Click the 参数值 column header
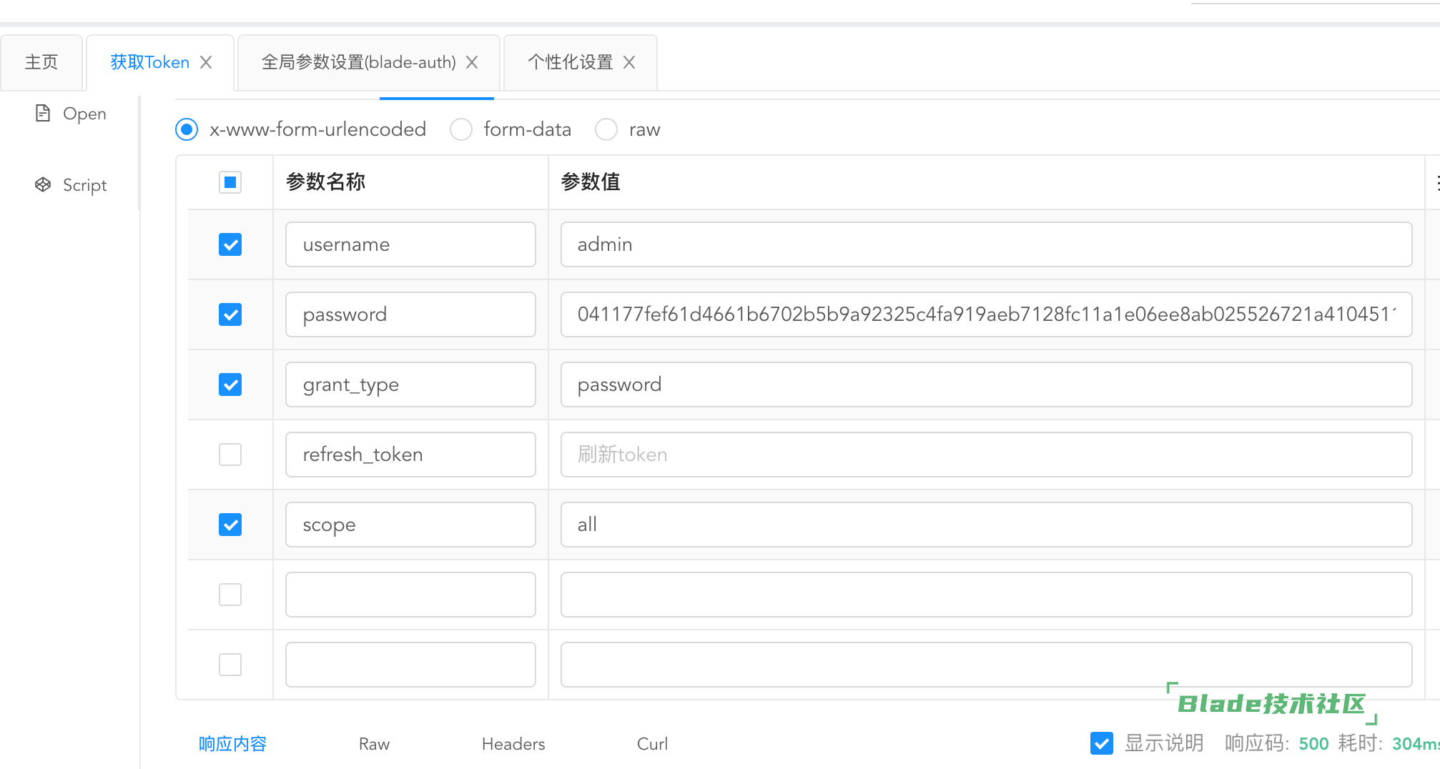1440x769 pixels. click(x=591, y=182)
